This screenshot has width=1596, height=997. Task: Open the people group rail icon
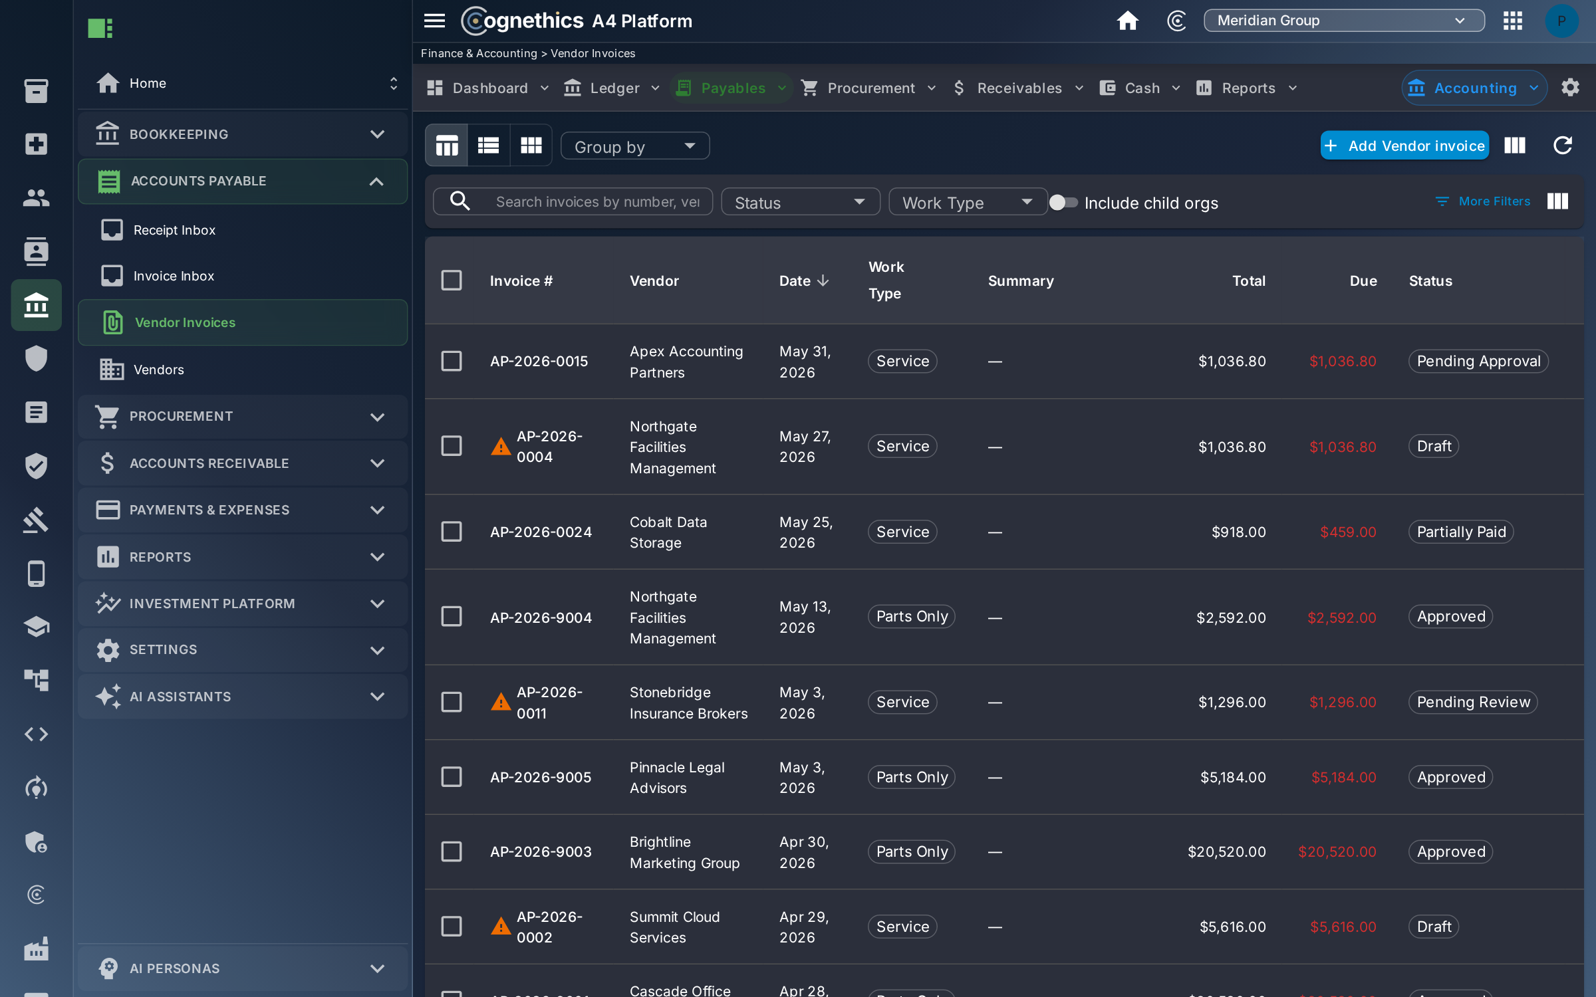[x=37, y=197]
